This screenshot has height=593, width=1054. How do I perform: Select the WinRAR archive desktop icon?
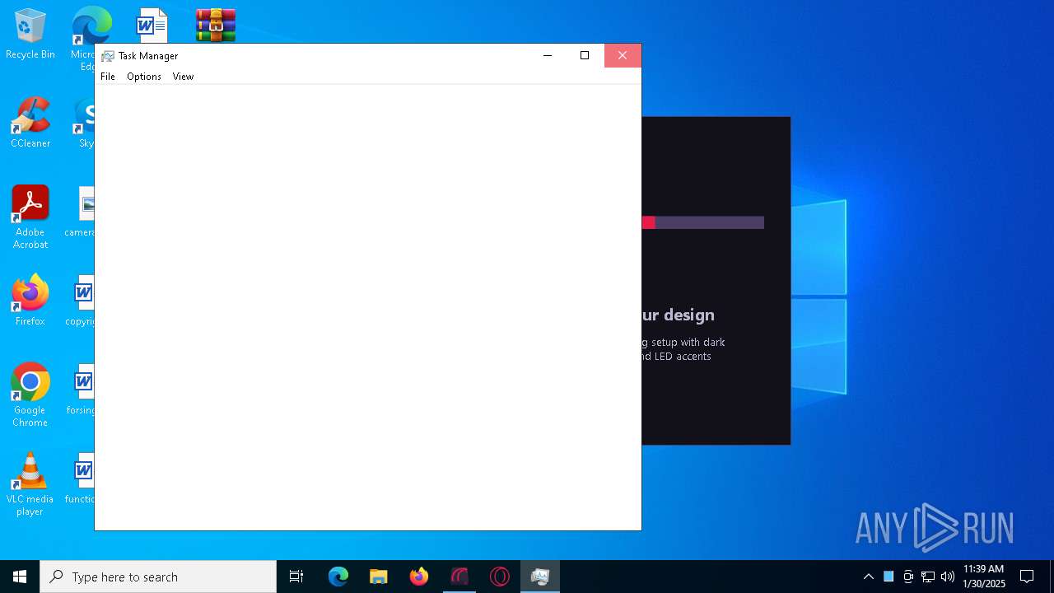point(216,26)
